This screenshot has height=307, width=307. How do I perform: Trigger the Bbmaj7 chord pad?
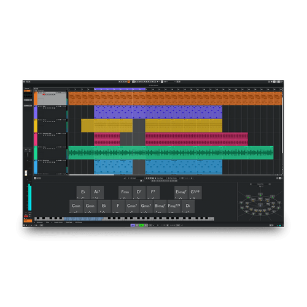tap(160, 206)
